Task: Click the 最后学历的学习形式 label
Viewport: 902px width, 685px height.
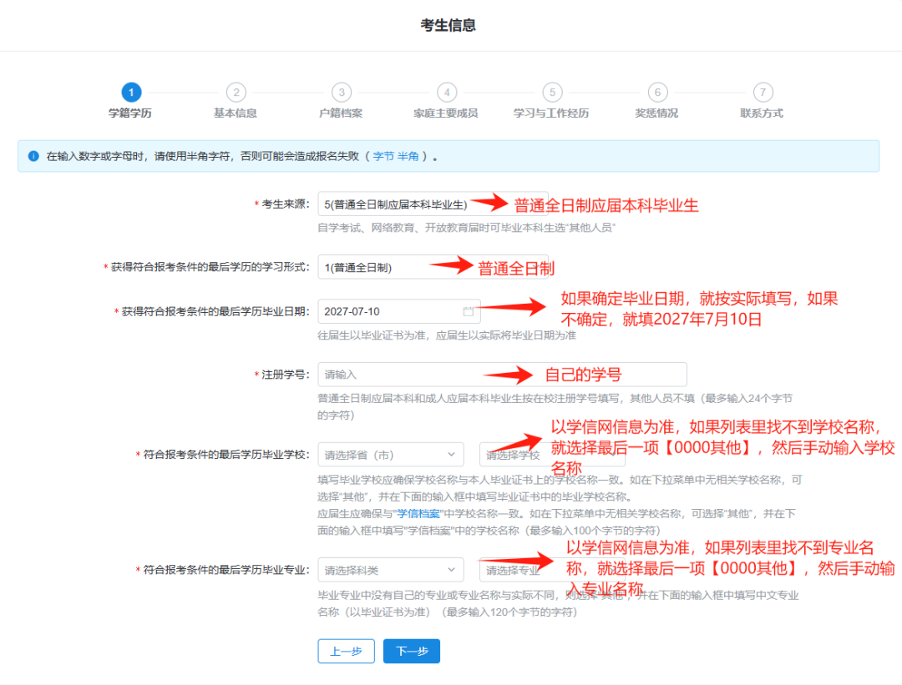Action: [x=206, y=267]
